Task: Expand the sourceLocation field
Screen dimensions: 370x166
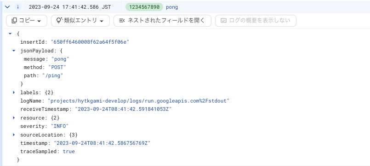Action: click(x=14, y=135)
